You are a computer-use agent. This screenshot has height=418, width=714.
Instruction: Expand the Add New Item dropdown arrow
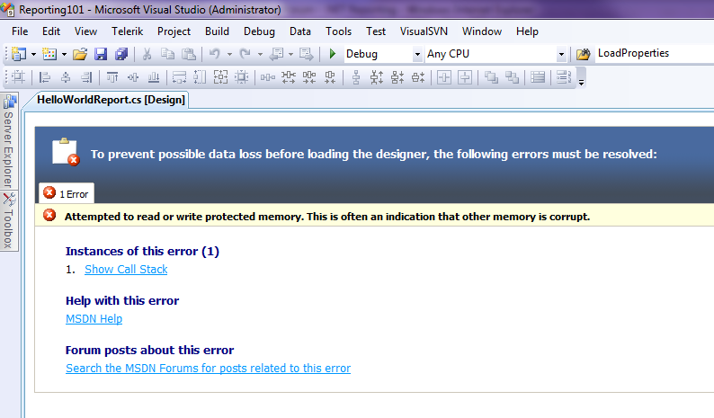(x=64, y=55)
